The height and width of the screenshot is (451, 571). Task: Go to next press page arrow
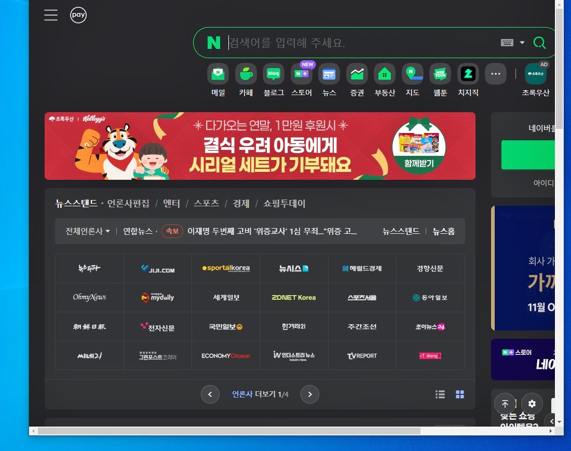(310, 394)
